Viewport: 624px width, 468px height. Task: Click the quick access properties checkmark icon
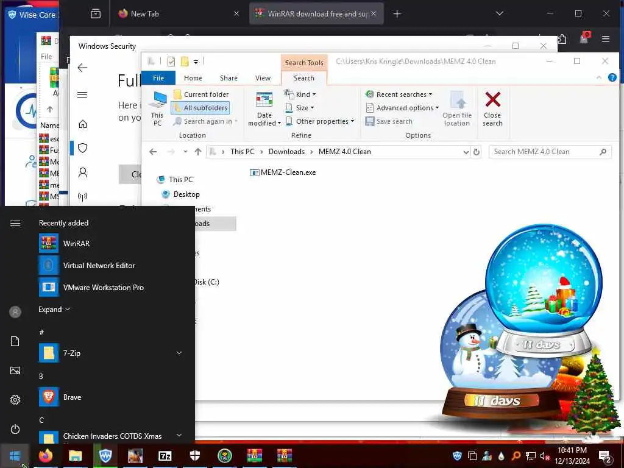[x=171, y=62]
